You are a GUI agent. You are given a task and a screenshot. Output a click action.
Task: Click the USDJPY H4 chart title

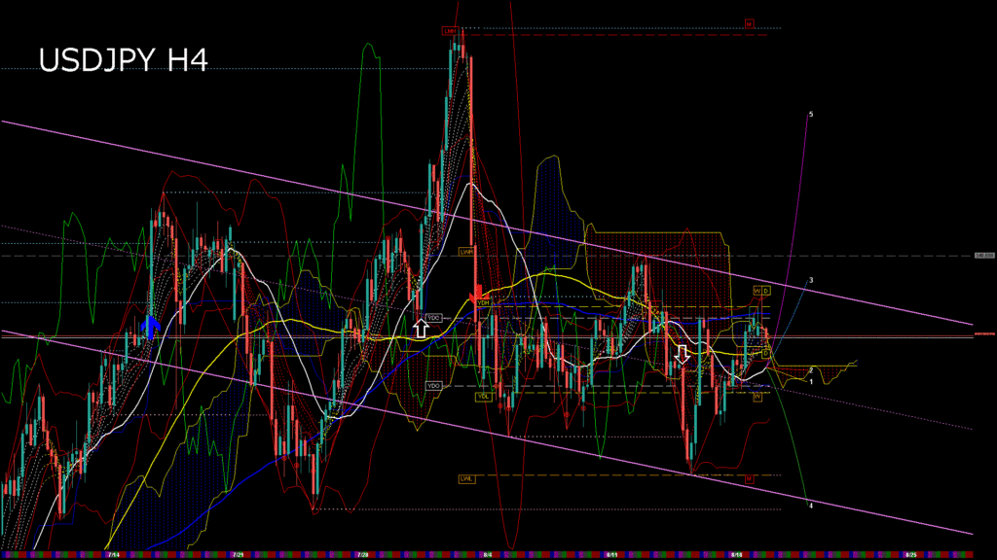pos(123,60)
